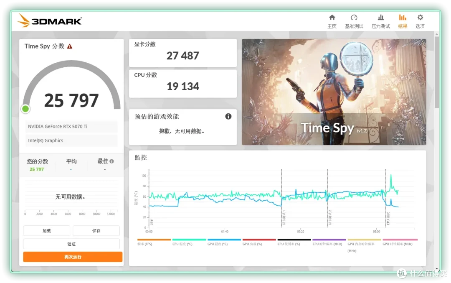The height and width of the screenshot is (283, 451).
Task: Click the vertical scrollbar on the right
Action: (437, 72)
